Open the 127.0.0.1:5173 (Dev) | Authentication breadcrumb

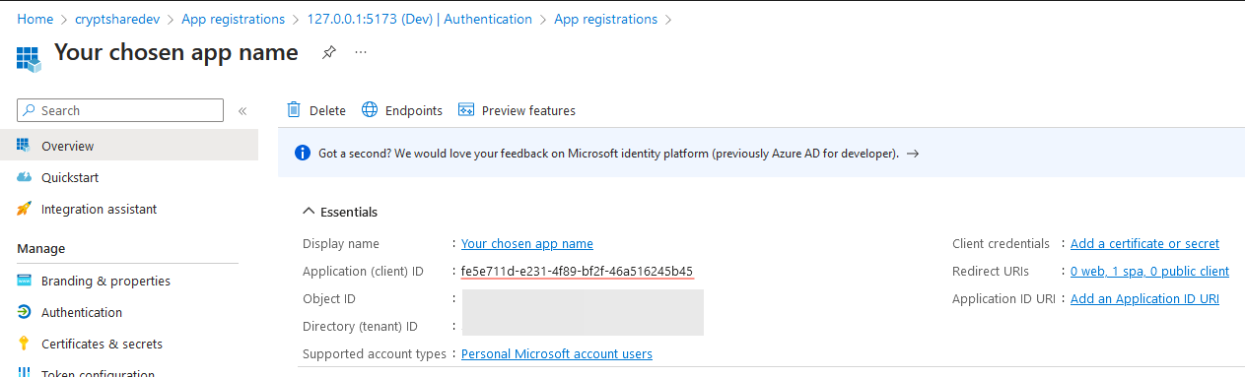[x=419, y=19]
